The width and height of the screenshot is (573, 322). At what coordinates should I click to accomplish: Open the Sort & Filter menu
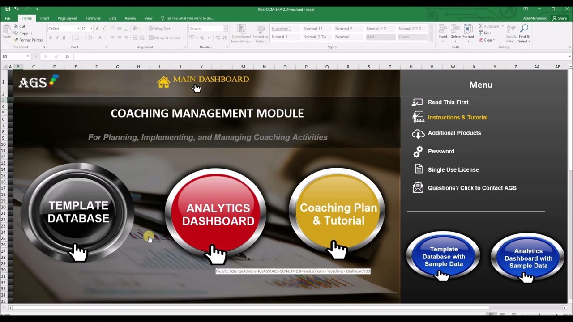pos(511,34)
